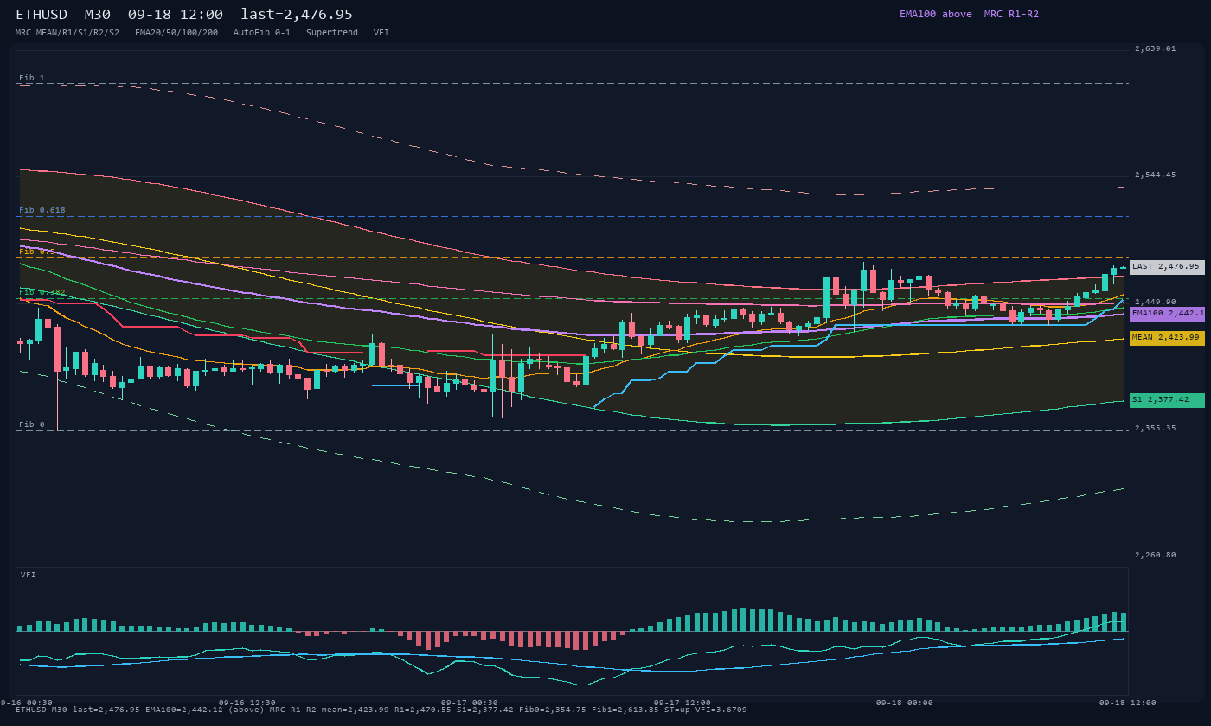Click the ETHUSD symbol title
The height and width of the screenshot is (726, 1211).
[42, 15]
